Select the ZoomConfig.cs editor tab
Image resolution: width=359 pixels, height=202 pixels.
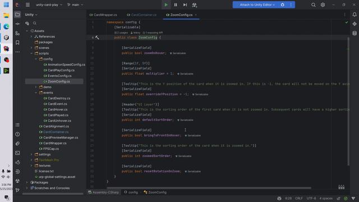(x=179, y=15)
